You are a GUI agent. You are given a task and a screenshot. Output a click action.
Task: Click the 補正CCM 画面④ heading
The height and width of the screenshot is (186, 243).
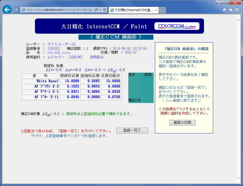click(x=116, y=37)
